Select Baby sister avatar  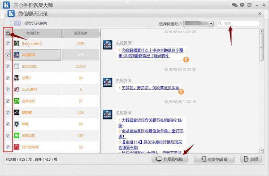point(17,43)
